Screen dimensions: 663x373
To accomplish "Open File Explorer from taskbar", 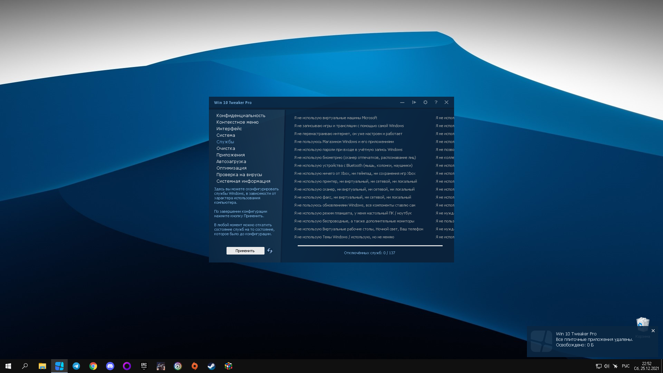I will (x=42, y=366).
